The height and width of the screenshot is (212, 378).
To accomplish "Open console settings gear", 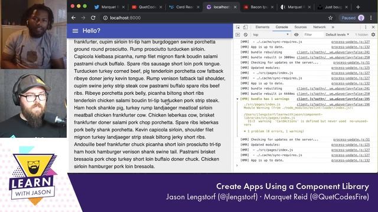I will click(x=373, y=35).
